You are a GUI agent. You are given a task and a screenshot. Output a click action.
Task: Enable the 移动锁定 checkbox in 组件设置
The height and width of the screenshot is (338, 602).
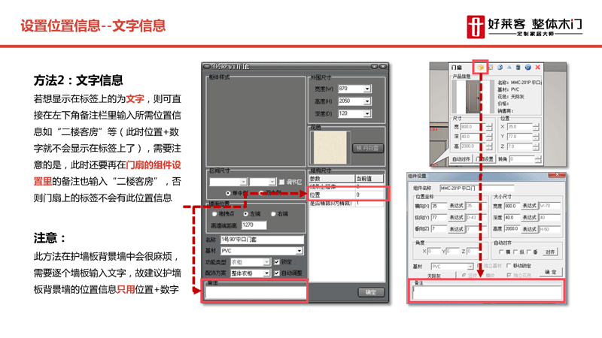tap(509, 266)
